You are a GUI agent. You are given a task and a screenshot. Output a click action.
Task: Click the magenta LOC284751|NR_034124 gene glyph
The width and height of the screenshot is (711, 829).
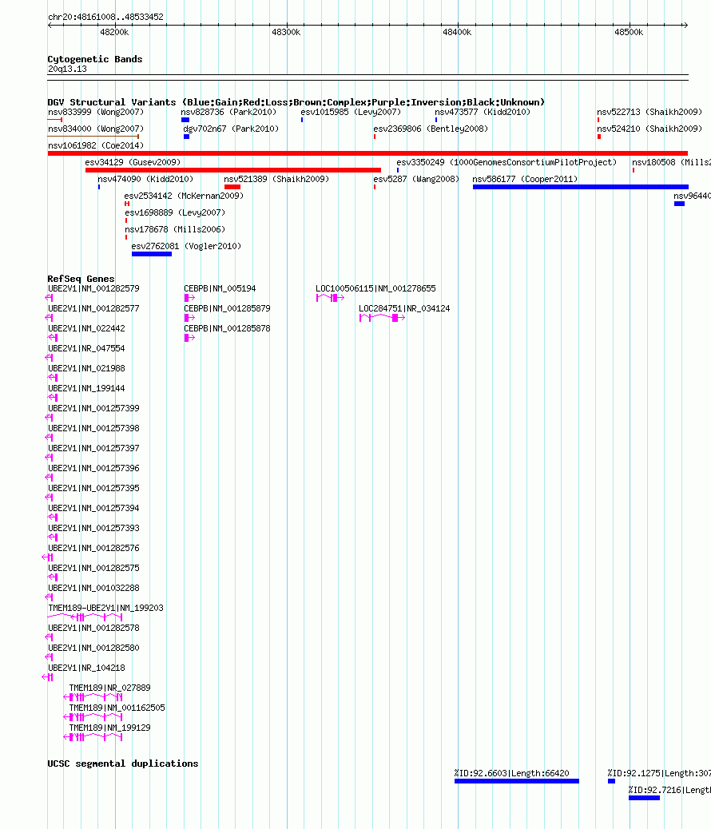click(382, 318)
